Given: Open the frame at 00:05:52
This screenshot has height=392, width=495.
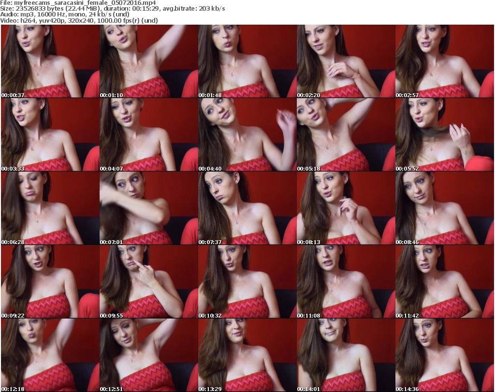Looking at the screenshot, I should (x=445, y=135).
